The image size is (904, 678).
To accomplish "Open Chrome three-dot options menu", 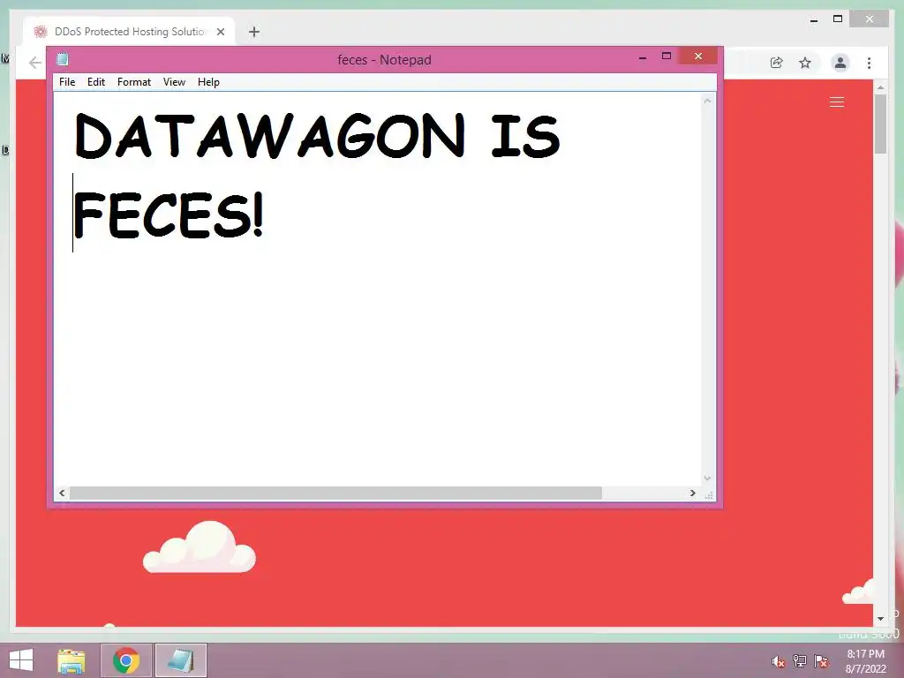I will 869,63.
